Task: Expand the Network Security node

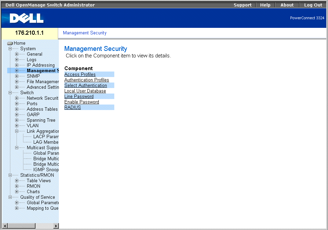Action: click(17, 98)
